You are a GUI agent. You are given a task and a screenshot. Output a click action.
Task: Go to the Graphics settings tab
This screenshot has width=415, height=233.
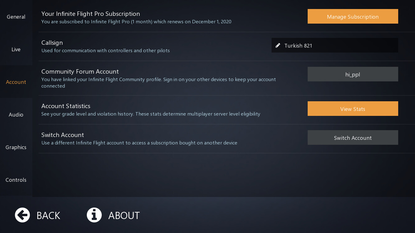click(16, 147)
